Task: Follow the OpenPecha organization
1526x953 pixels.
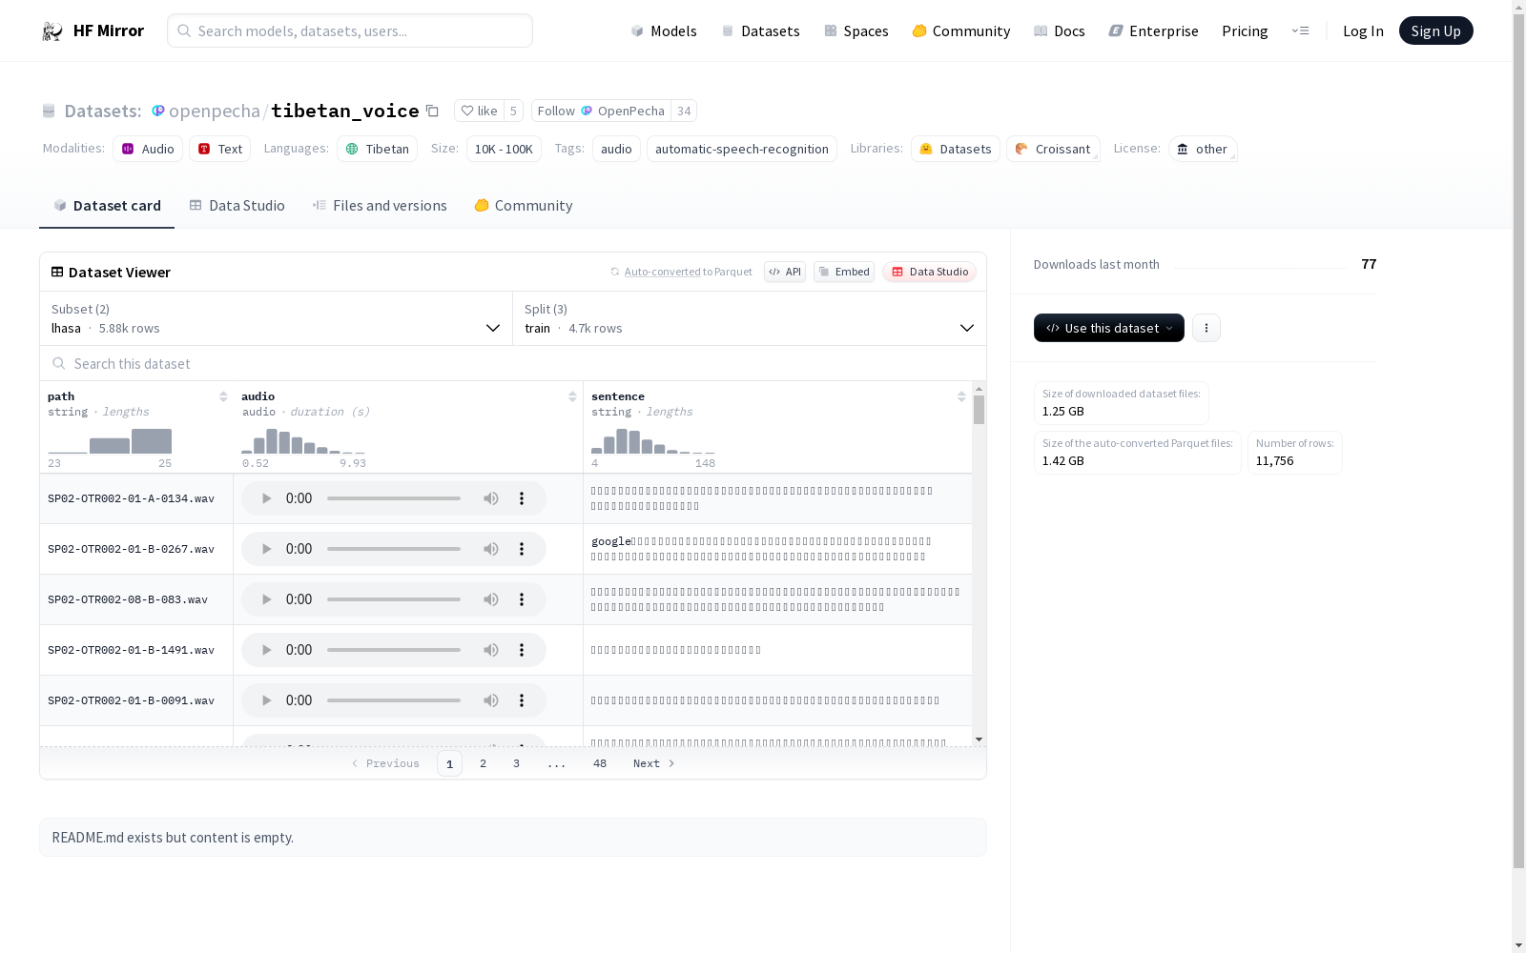Action: tap(601, 111)
